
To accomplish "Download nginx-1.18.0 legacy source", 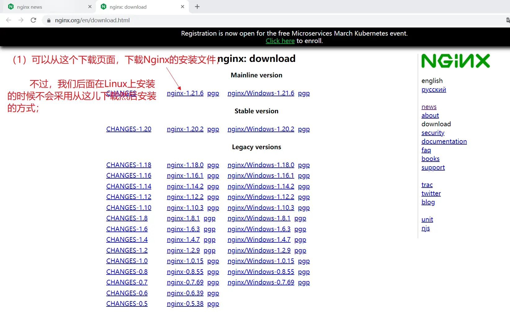I will pos(185,165).
